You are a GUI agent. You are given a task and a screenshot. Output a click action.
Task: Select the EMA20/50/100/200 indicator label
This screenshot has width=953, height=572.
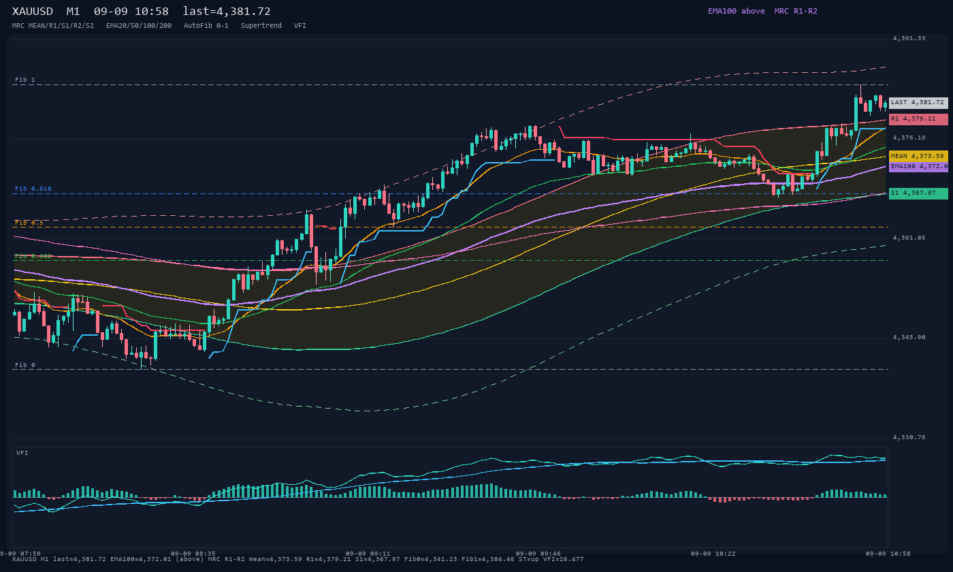click(139, 25)
